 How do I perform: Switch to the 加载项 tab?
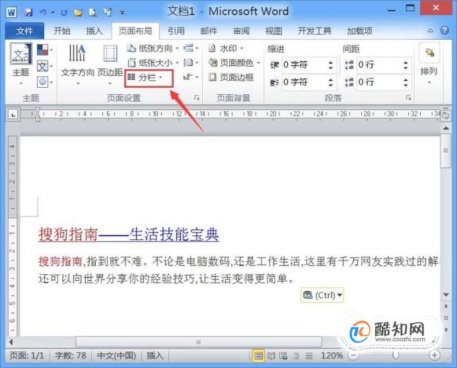(360, 31)
